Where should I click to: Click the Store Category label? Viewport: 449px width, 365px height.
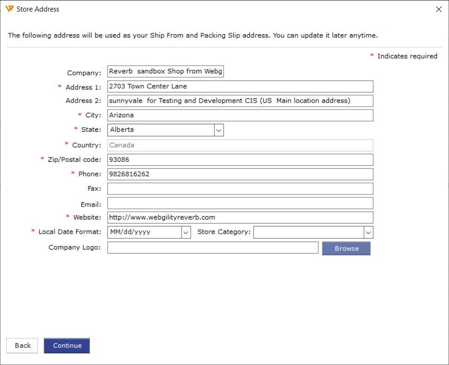click(x=224, y=232)
